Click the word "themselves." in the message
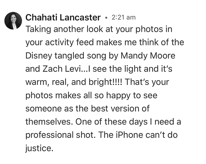The width and height of the screenshot is (206, 164). pyautogui.click(x=49, y=121)
